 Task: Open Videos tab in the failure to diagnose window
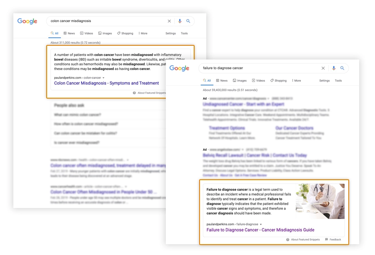tap(258, 81)
